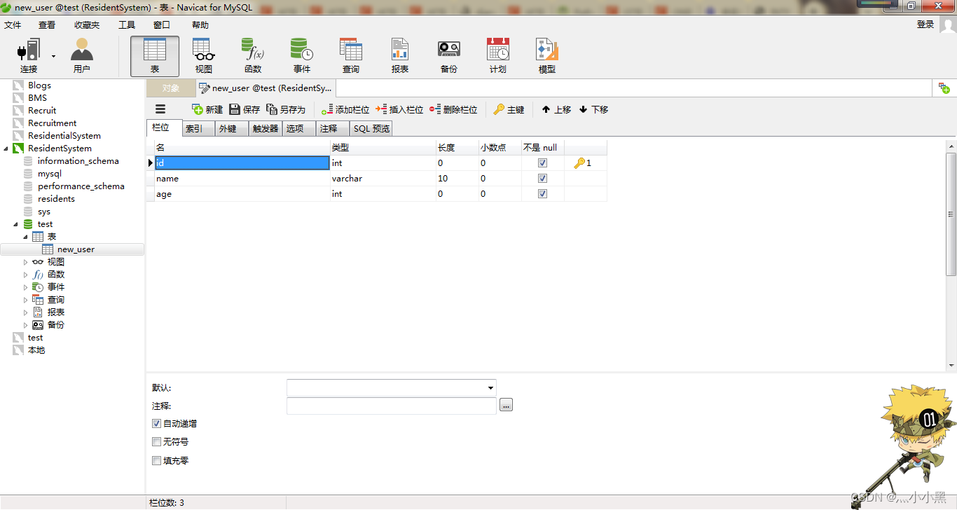Open the 收藏夹 (Favorites) menu
957x510 pixels.
tap(87, 25)
